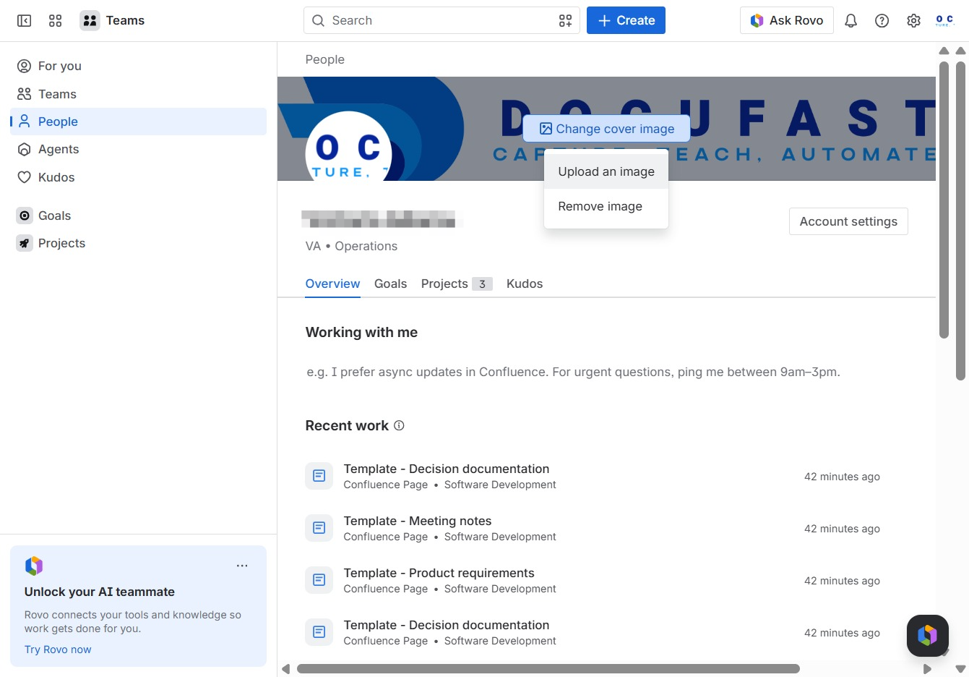The width and height of the screenshot is (969, 677).
Task: Click the Goals target icon
Action: [x=25, y=216]
